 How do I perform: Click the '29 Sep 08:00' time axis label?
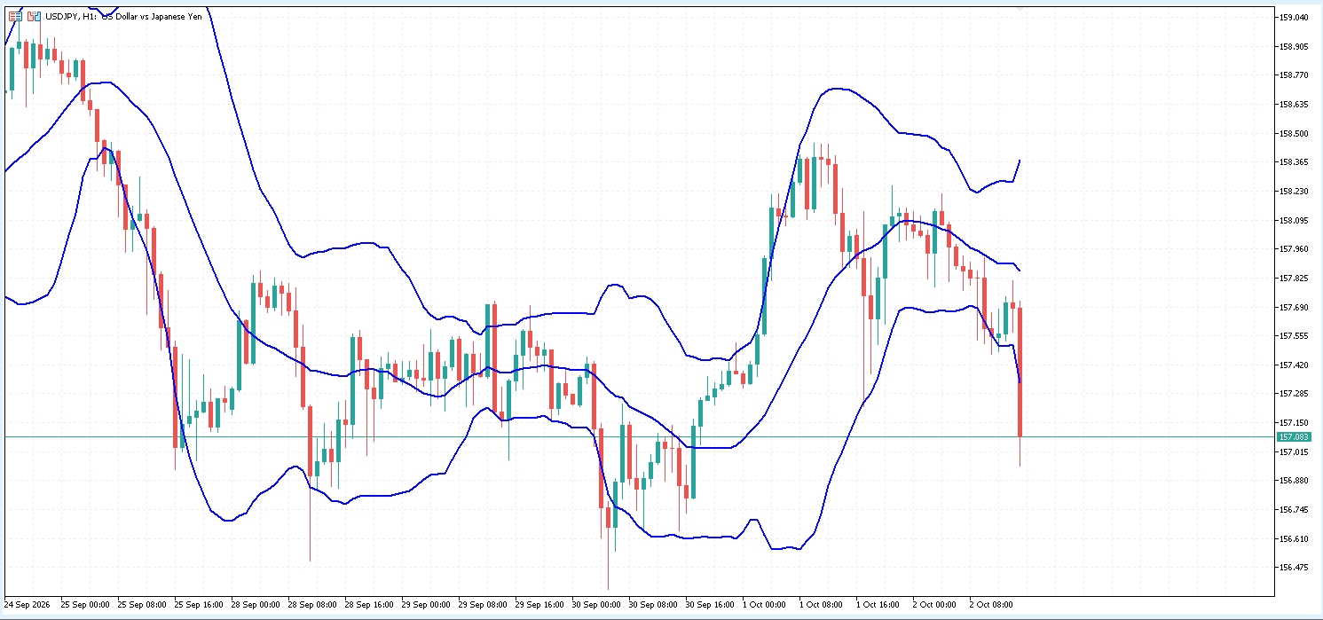(483, 604)
